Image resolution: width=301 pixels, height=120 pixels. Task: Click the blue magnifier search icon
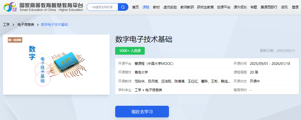123,7
